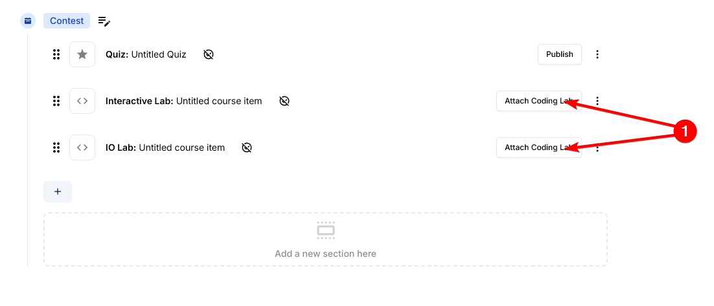Grab the drag handle for Quiz row
Screen dimensions: 714x306
pos(56,54)
